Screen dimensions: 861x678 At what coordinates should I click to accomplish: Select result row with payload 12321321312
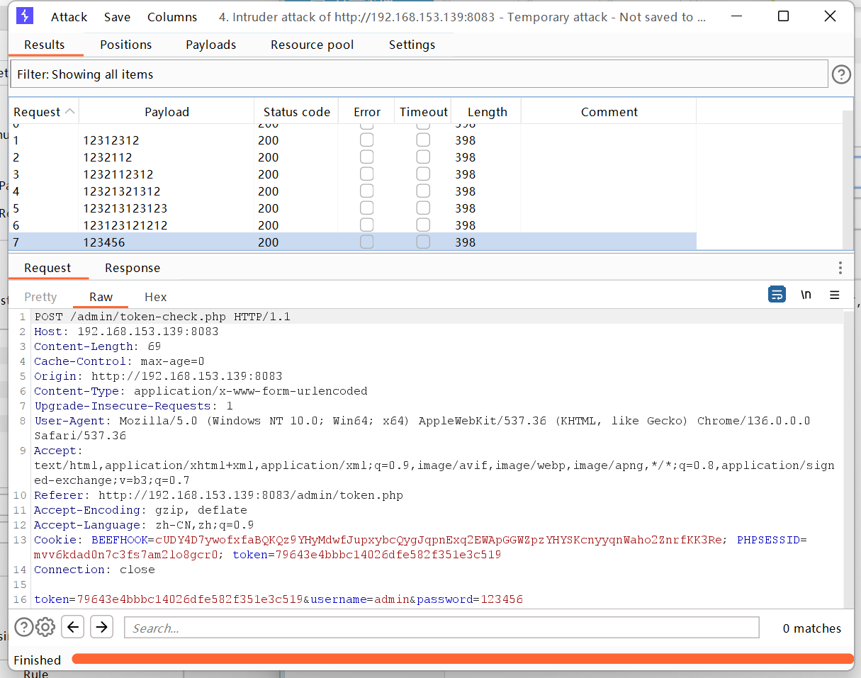click(353, 191)
